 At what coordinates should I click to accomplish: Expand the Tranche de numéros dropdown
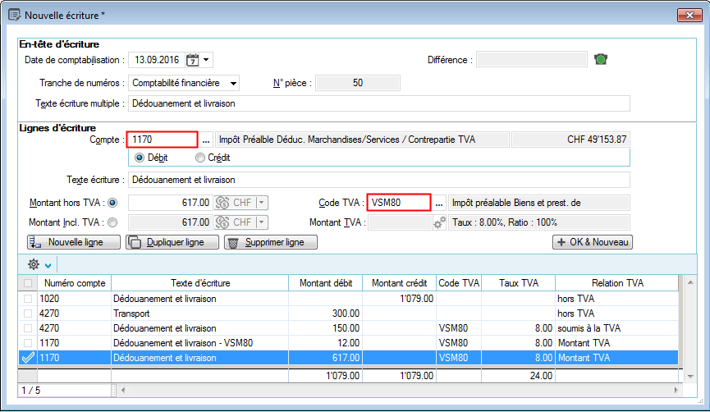pos(234,83)
